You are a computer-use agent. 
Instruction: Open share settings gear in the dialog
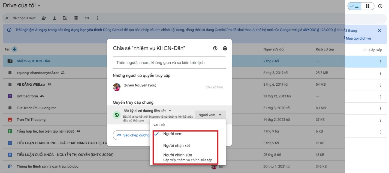[x=225, y=48]
